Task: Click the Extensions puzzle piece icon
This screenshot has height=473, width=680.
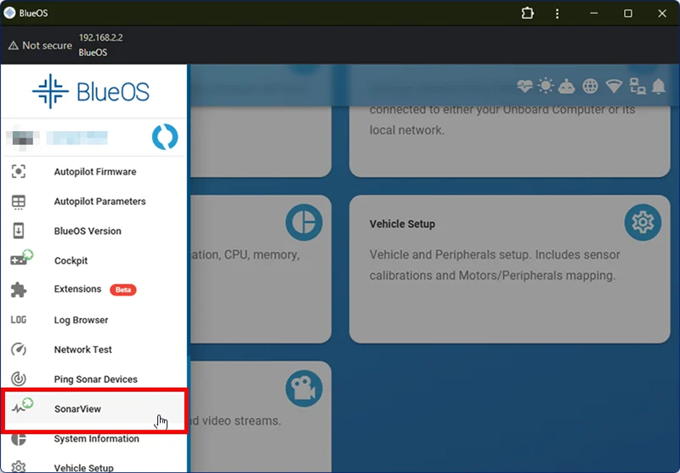Action: [x=18, y=290]
